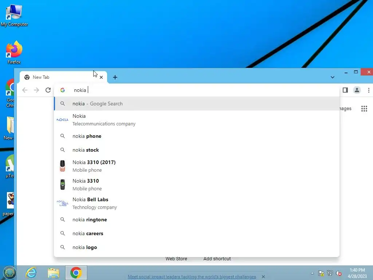Pick the Nokia Bell Labs suggestion

[197, 203]
